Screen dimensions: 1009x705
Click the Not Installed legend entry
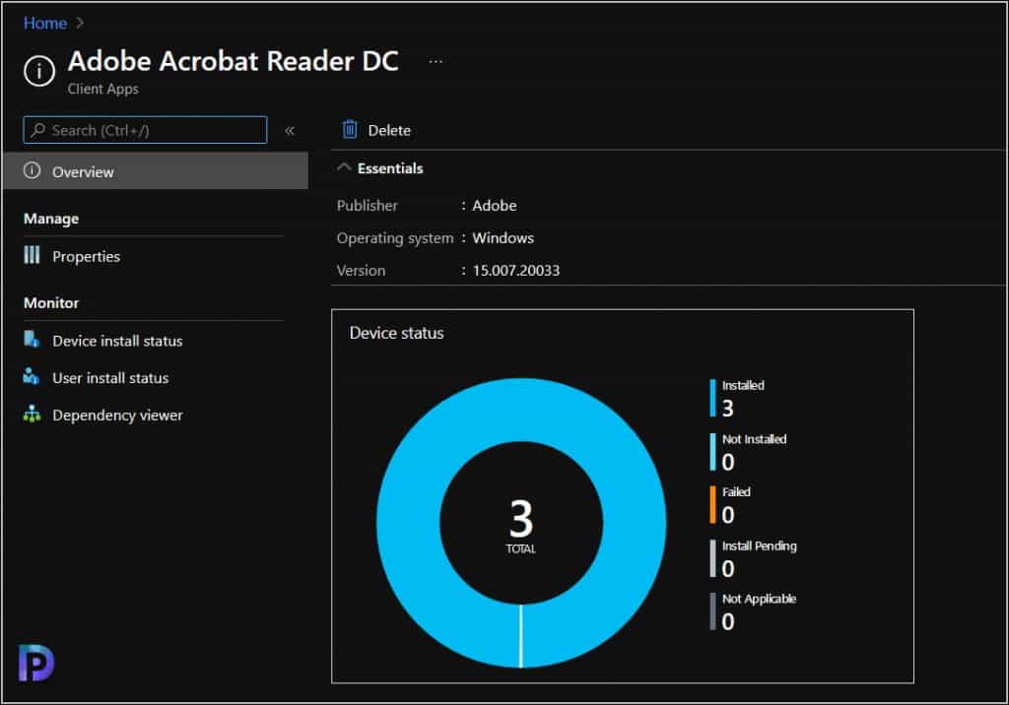(x=748, y=452)
